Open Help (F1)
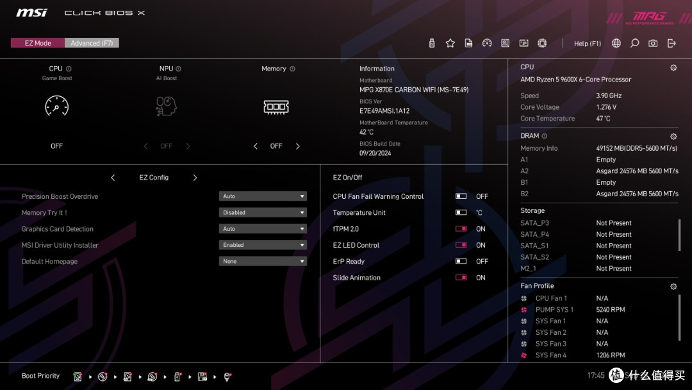 click(588, 43)
